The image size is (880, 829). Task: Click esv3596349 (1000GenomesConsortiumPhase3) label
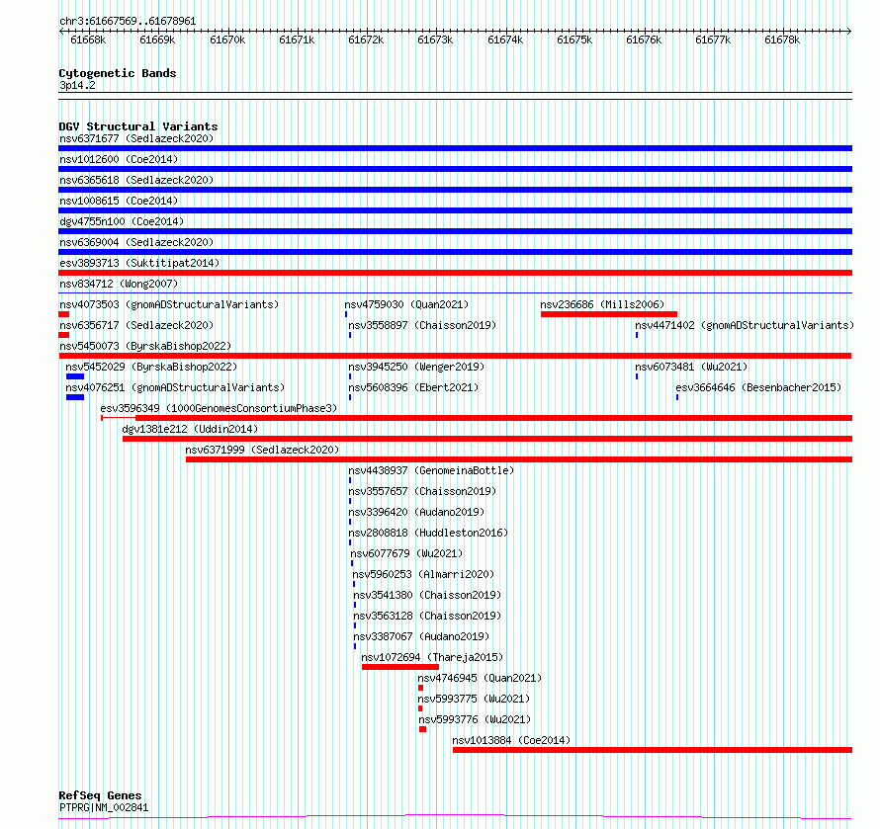pyautogui.click(x=219, y=408)
